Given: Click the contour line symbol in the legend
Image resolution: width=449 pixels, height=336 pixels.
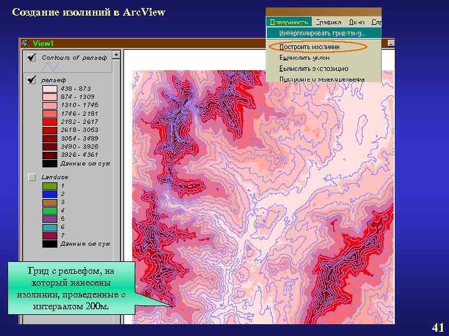Looking at the screenshot, I should pyautogui.click(x=51, y=67).
